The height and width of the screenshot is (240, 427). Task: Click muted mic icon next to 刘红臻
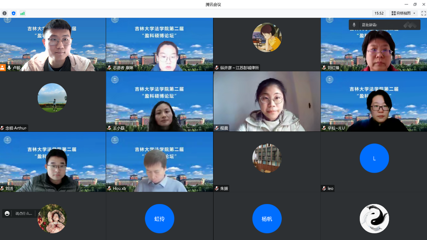324,68
